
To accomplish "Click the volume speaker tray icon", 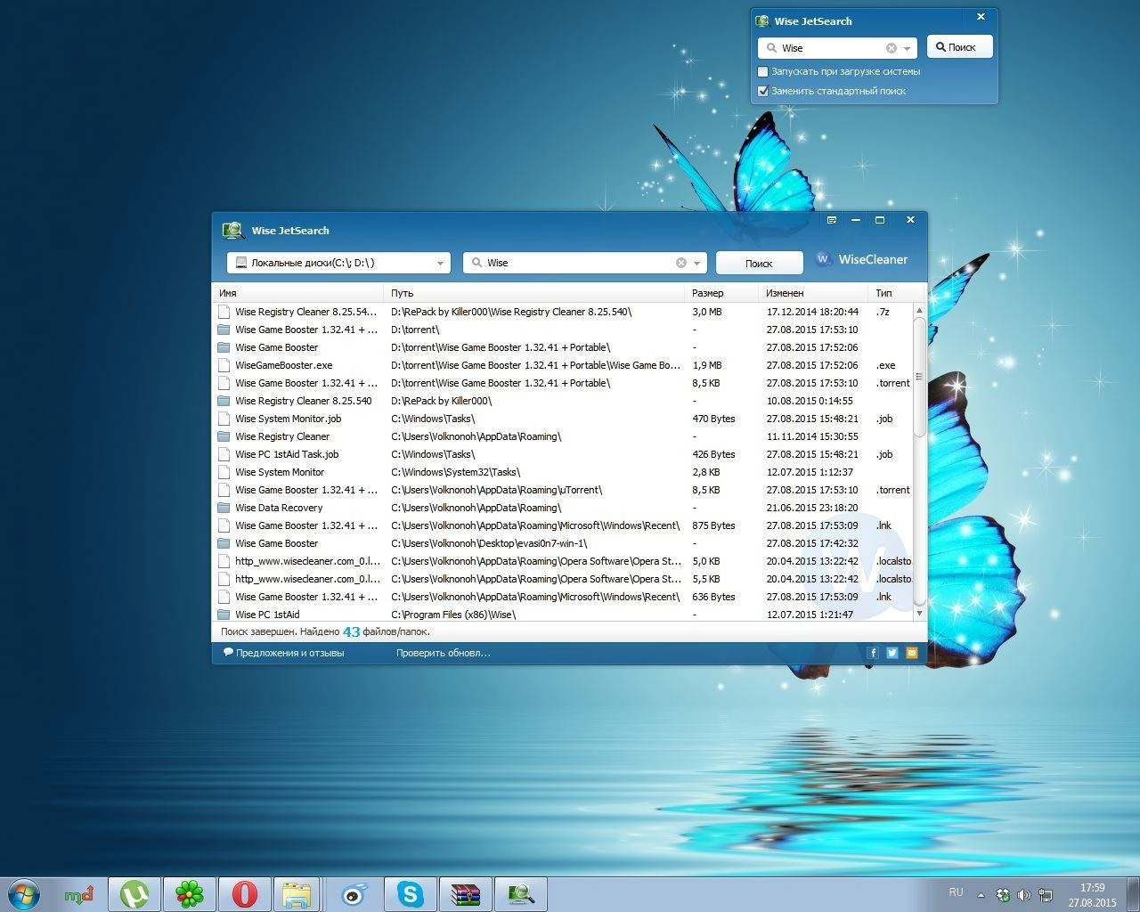I will pos(1024,895).
